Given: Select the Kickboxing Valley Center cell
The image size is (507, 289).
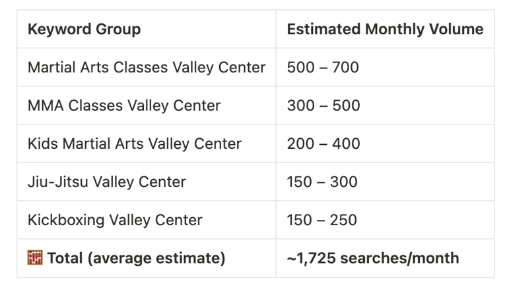Looking at the screenshot, I should (115, 220).
